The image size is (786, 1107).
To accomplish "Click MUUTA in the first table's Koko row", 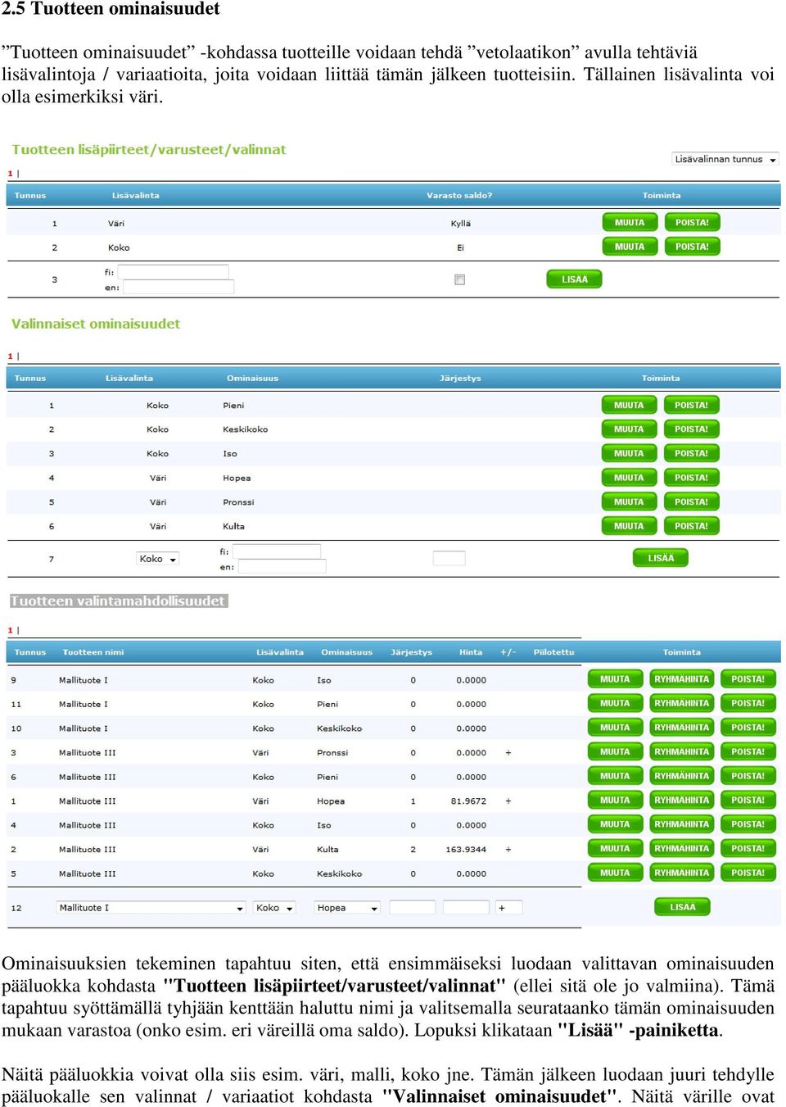I will pyautogui.click(x=630, y=247).
